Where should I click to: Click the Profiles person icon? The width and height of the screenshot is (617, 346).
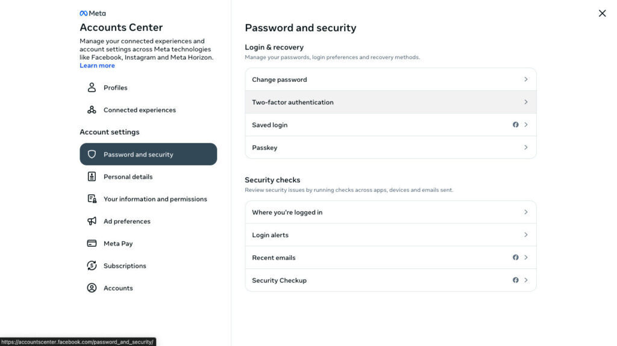pyautogui.click(x=92, y=87)
